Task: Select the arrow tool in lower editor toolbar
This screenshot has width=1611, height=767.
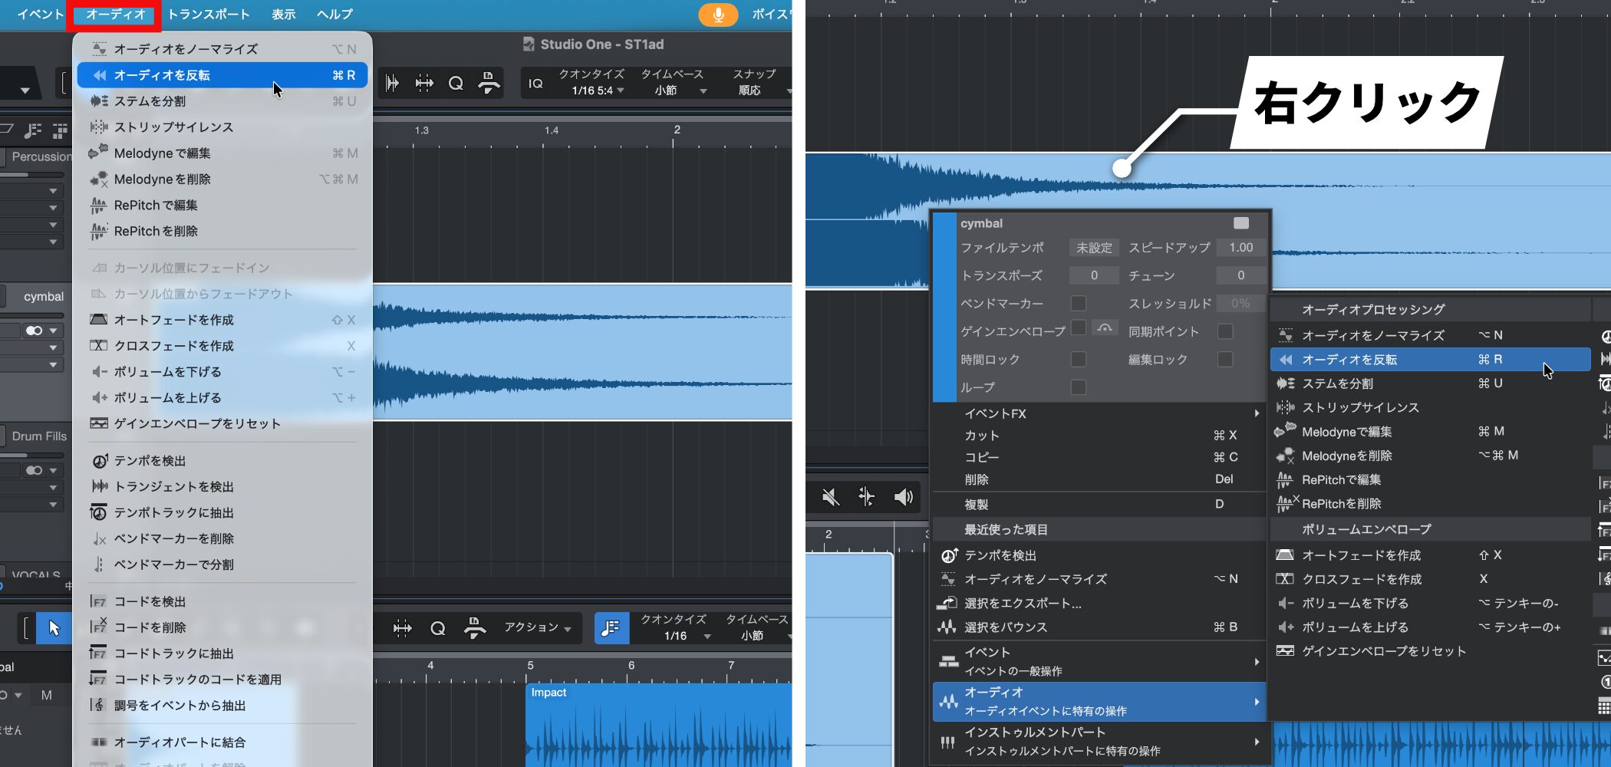Action: [54, 628]
